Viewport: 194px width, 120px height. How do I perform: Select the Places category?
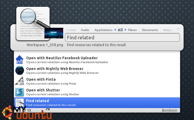click(x=132, y=30)
